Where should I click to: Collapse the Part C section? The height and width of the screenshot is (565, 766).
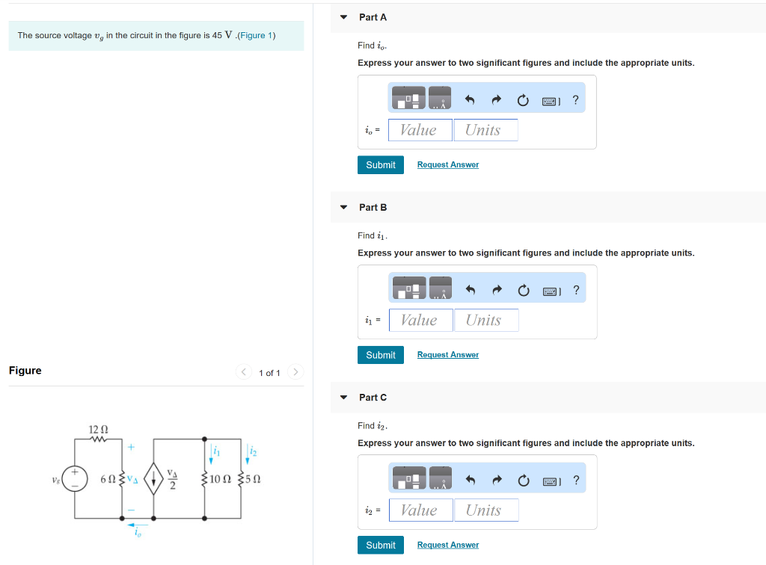pyautogui.click(x=343, y=397)
